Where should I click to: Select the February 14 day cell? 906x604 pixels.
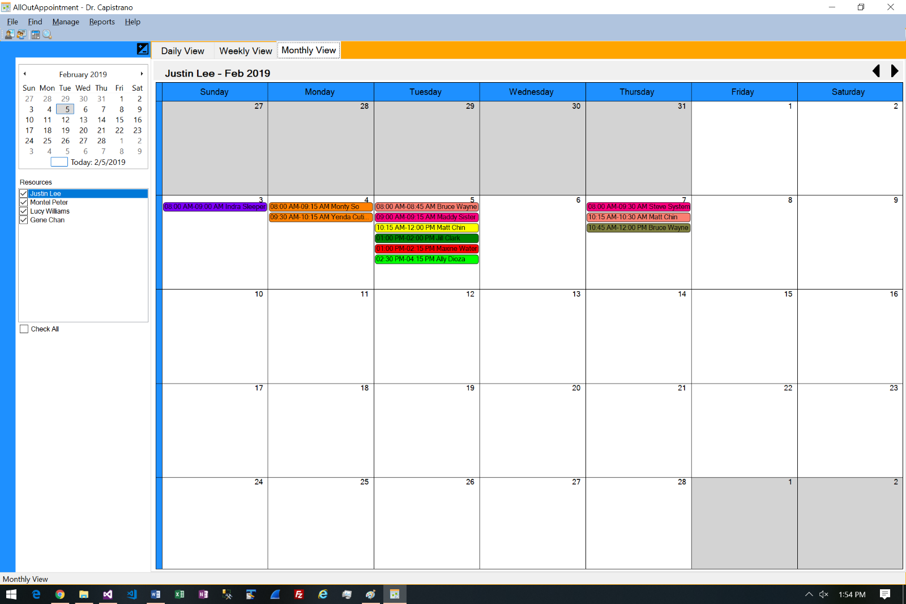(638, 337)
